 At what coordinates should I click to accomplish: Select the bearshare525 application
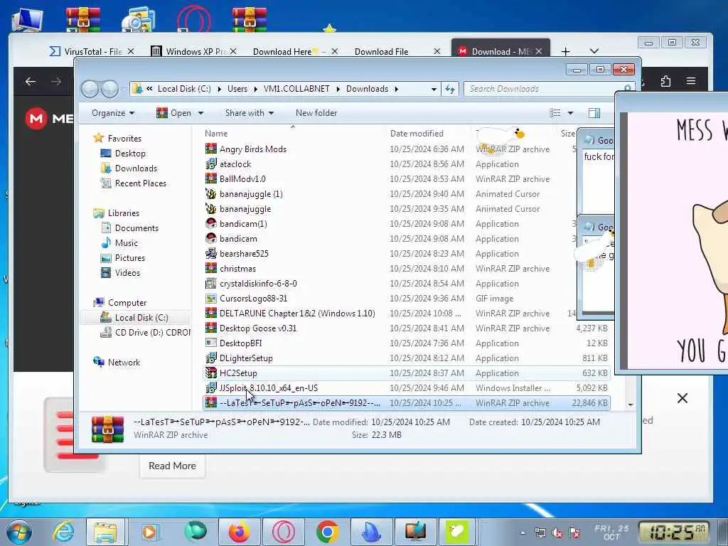[x=244, y=254]
